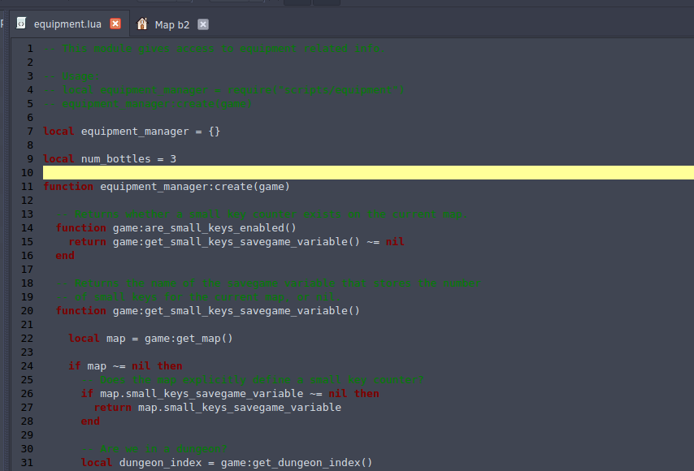694x471 pixels.
Task: Click line number 11 in the gutter
Action: (27, 187)
